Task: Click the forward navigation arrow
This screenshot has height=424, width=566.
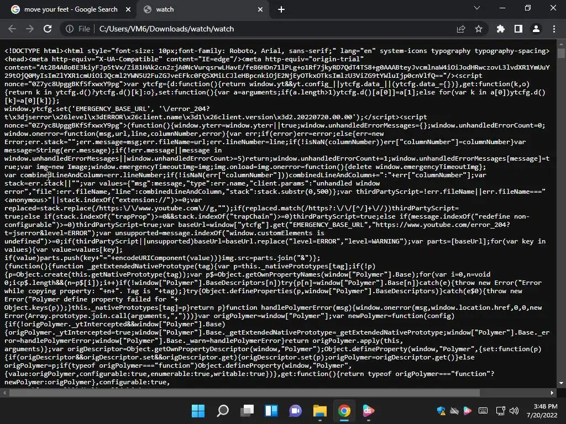Action: click(30, 29)
